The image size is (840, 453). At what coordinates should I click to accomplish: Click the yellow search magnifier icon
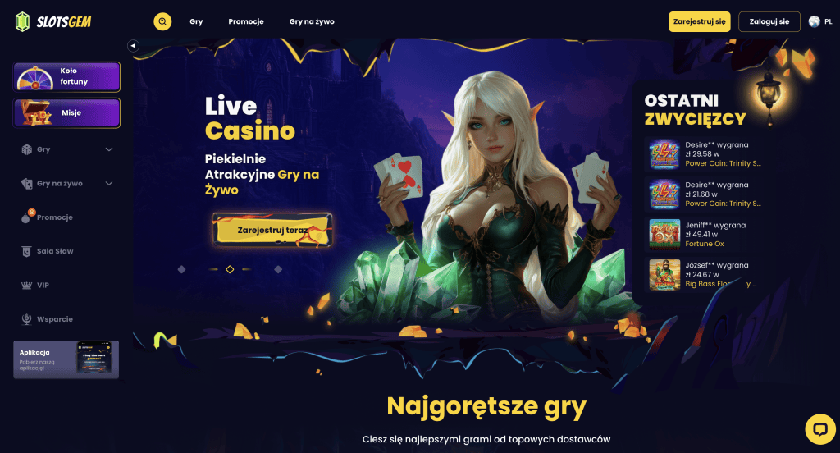[x=162, y=21]
